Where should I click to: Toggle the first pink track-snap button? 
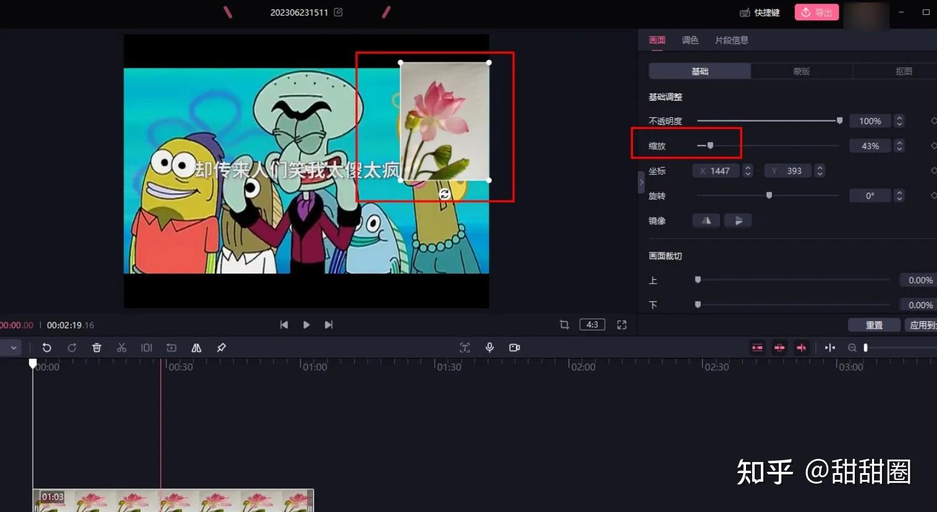757,348
